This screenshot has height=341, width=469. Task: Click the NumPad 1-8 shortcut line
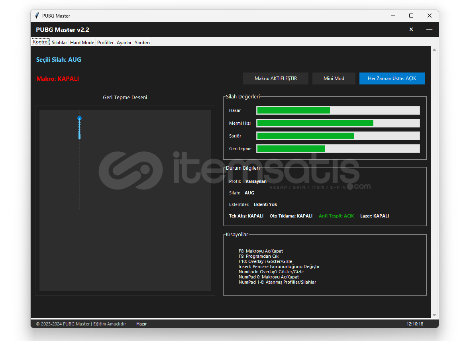tap(277, 282)
